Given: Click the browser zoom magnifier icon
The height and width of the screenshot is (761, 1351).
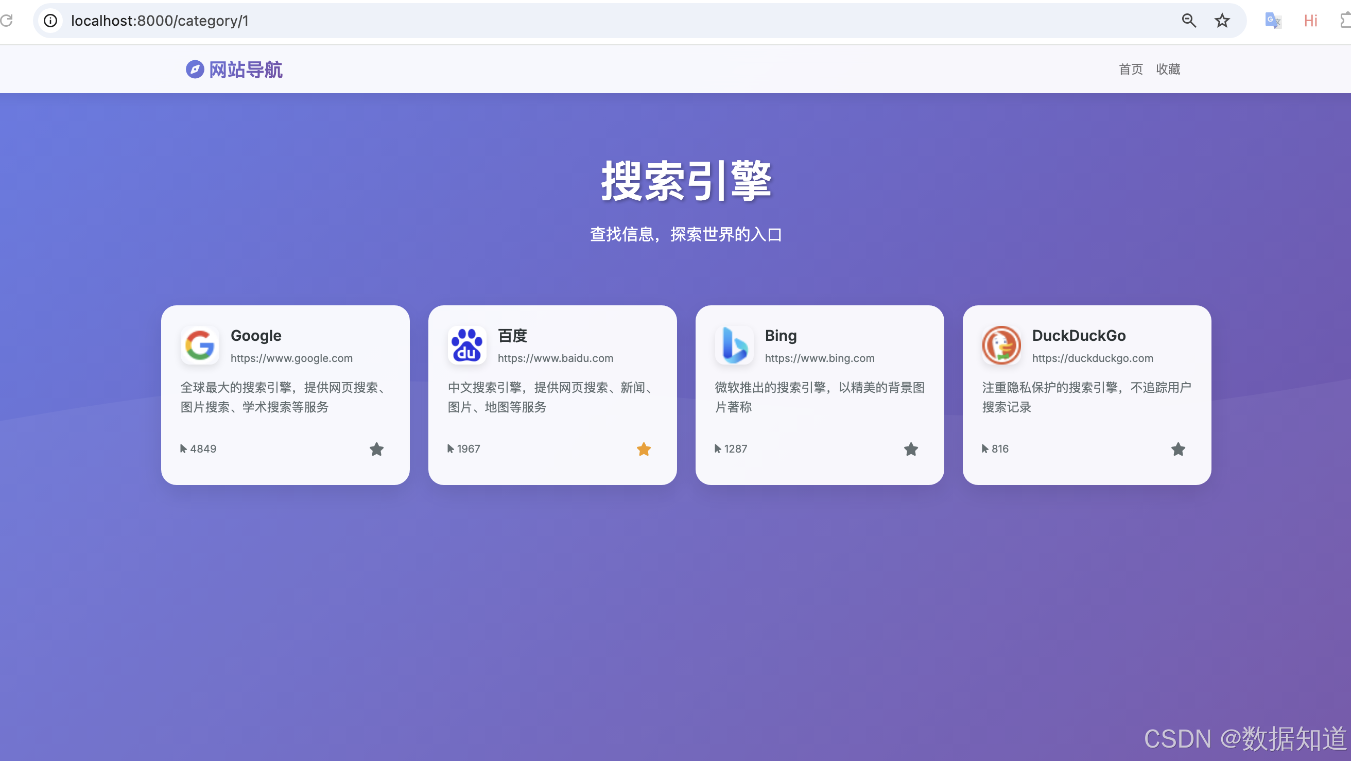Looking at the screenshot, I should pos(1188,21).
